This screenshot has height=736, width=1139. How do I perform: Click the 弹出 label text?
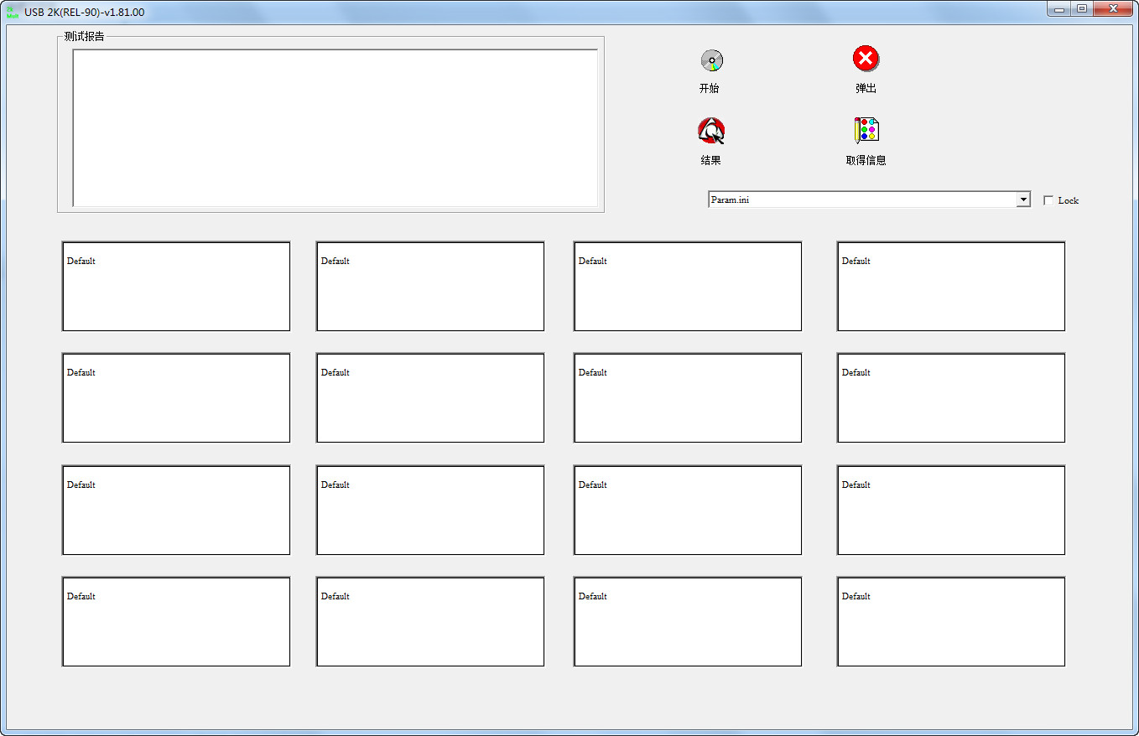coord(866,89)
